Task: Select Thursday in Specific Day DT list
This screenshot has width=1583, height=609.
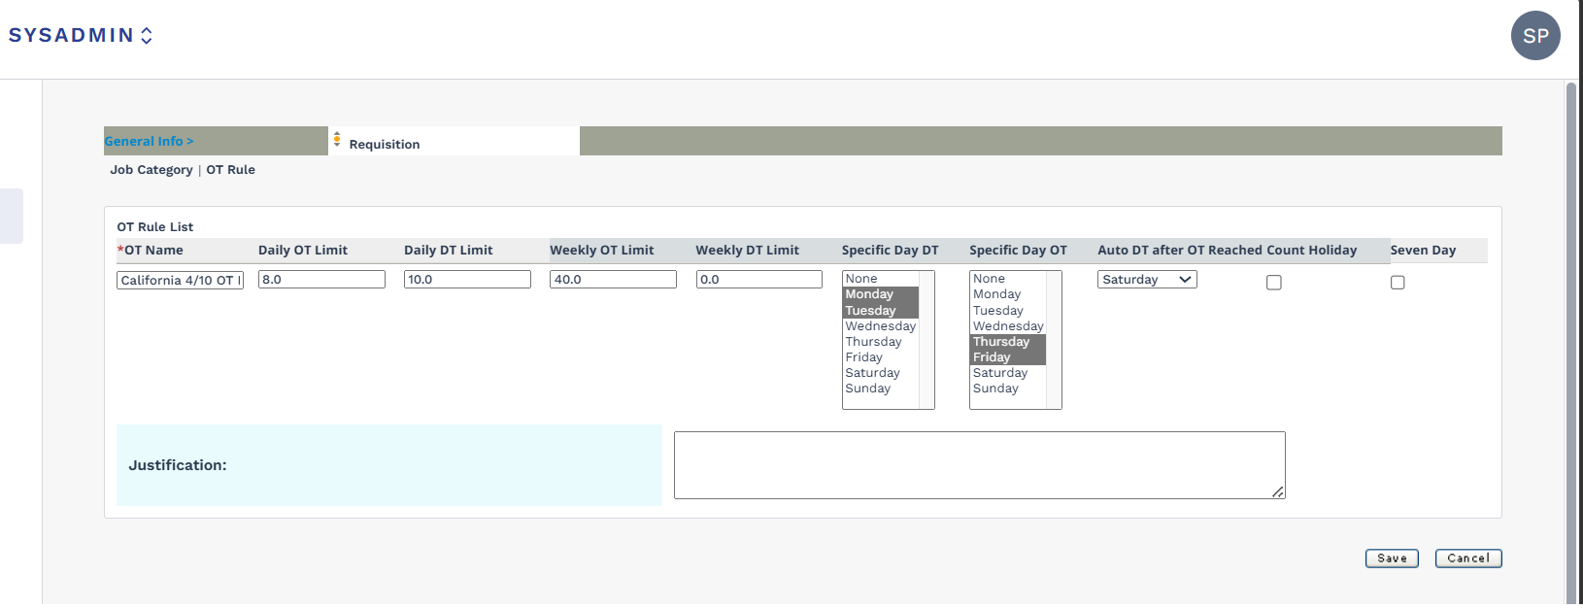Action: point(880,342)
